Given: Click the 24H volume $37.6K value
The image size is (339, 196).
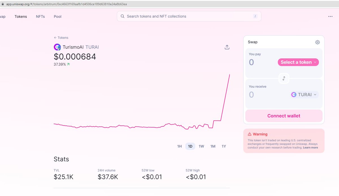Looking at the screenshot, I should [108, 177].
